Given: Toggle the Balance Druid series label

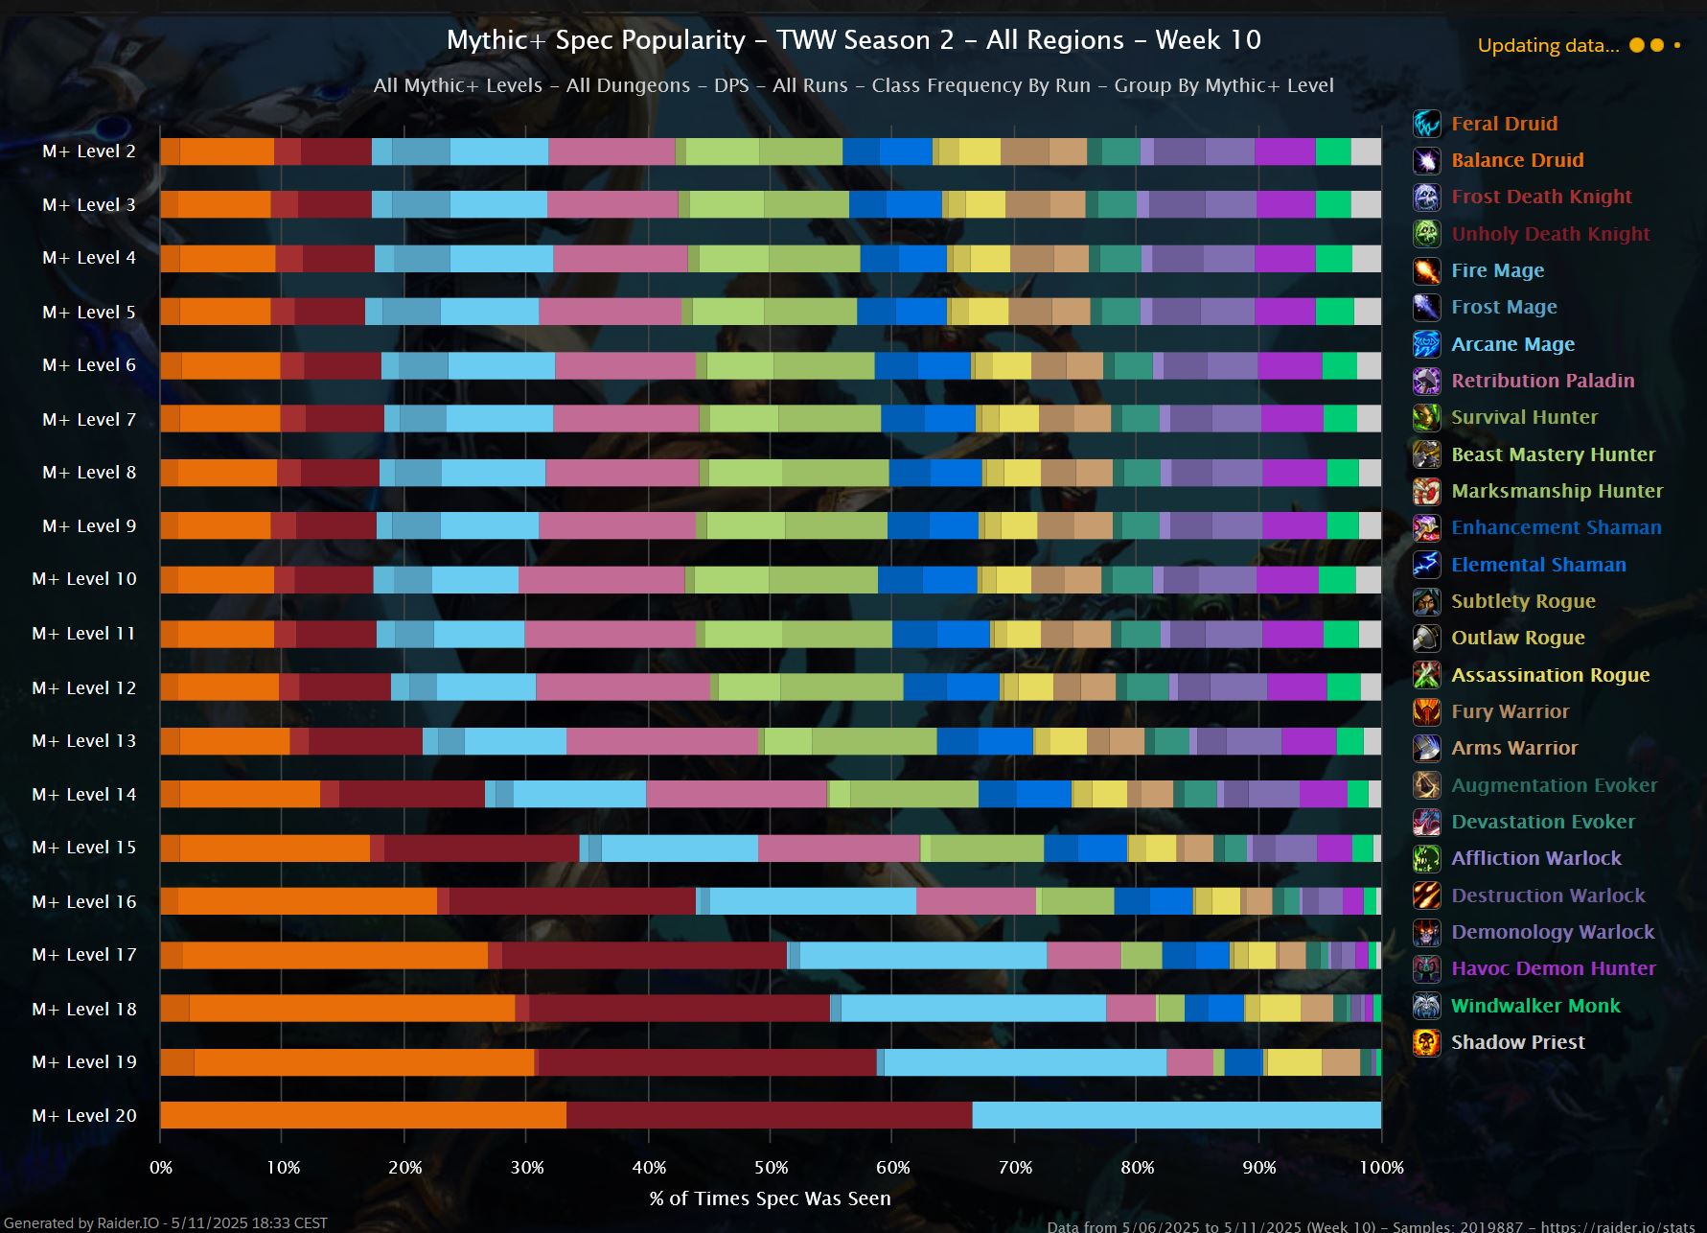Looking at the screenshot, I should pyautogui.click(x=1517, y=160).
